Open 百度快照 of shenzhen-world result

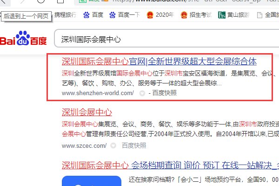point(165,93)
